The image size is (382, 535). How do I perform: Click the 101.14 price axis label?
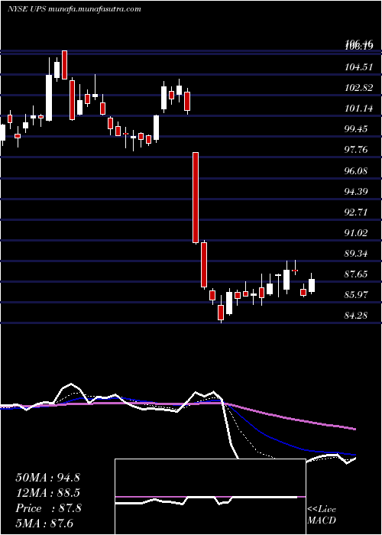click(x=358, y=109)
